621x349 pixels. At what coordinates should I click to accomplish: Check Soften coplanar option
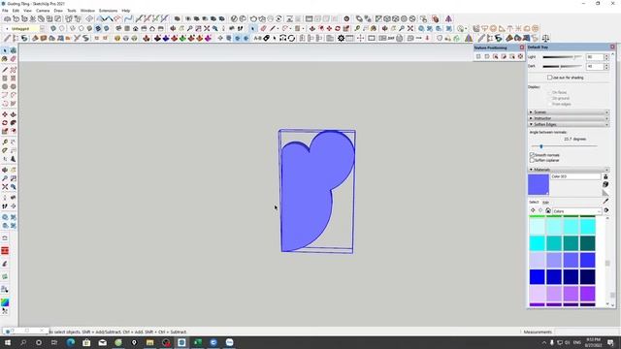tap(532, 160)
